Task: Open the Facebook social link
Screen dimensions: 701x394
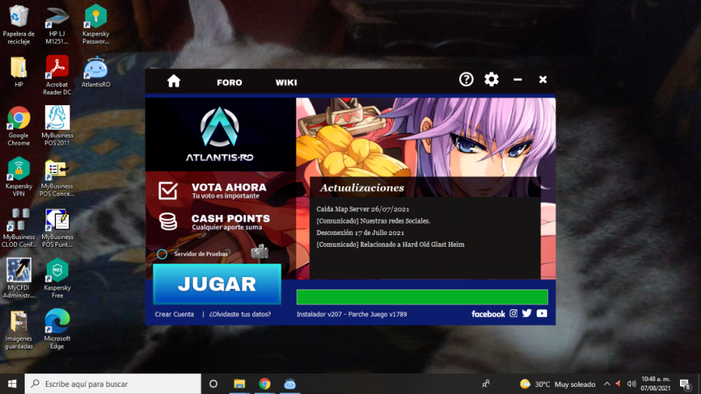Action: click(488, 314)
